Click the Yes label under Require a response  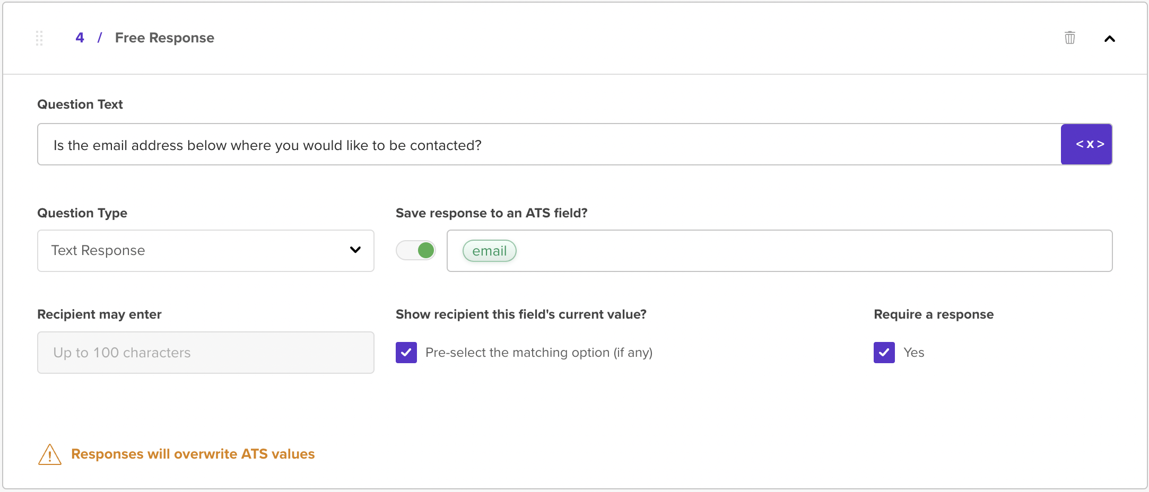914,353
